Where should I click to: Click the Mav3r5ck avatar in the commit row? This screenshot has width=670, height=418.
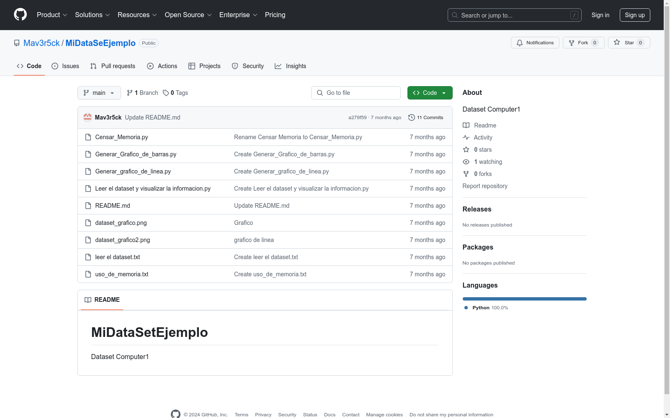click(x=88, y=117)
